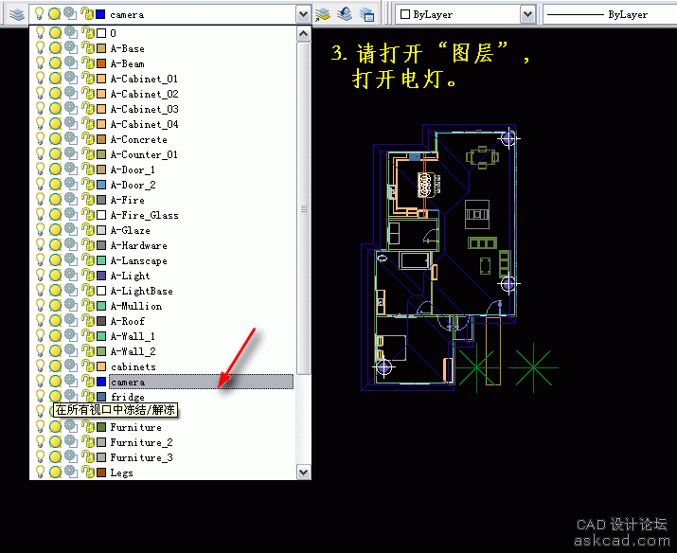Viewport: 677px width, 553px height.
Task: Click the layer list scroll down arrow
Action: click(304, 472)
